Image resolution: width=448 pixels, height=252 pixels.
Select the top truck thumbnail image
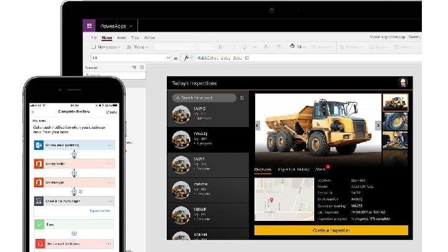(x=395, y=102)
